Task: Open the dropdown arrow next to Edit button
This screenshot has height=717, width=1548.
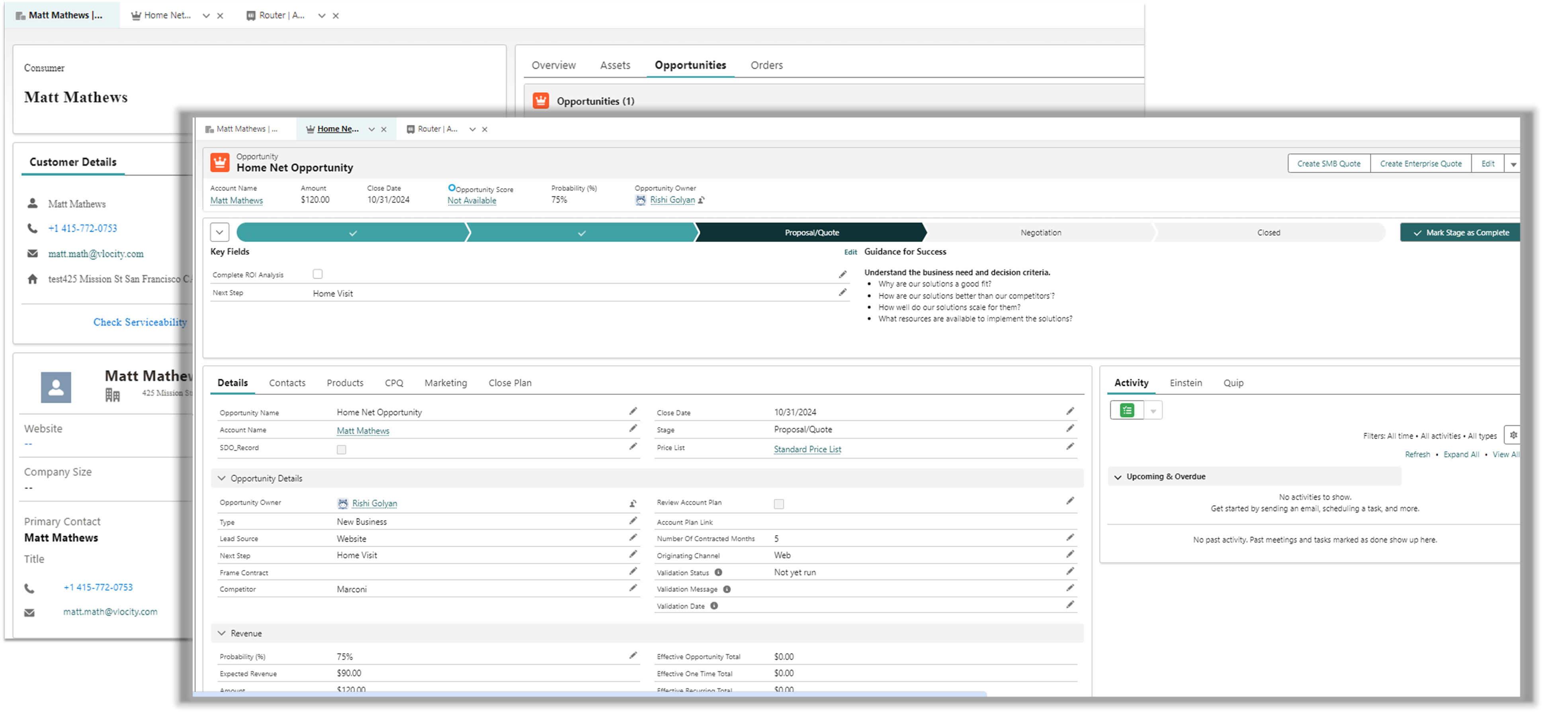Action: (x=1513, y=164)
